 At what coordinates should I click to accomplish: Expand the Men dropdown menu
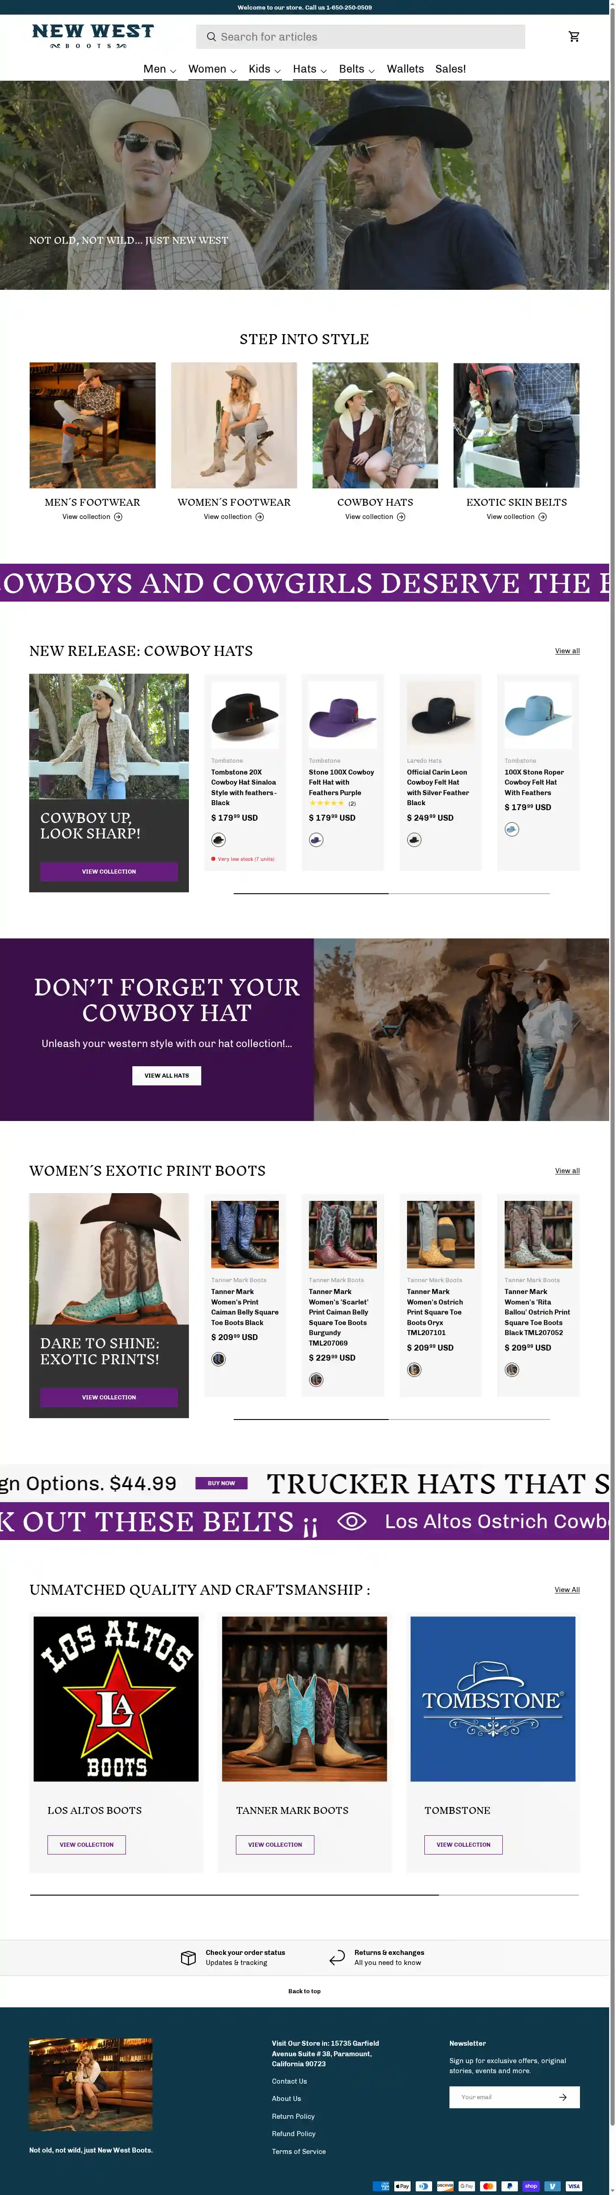pyautogui.click(x=160, y=69)
